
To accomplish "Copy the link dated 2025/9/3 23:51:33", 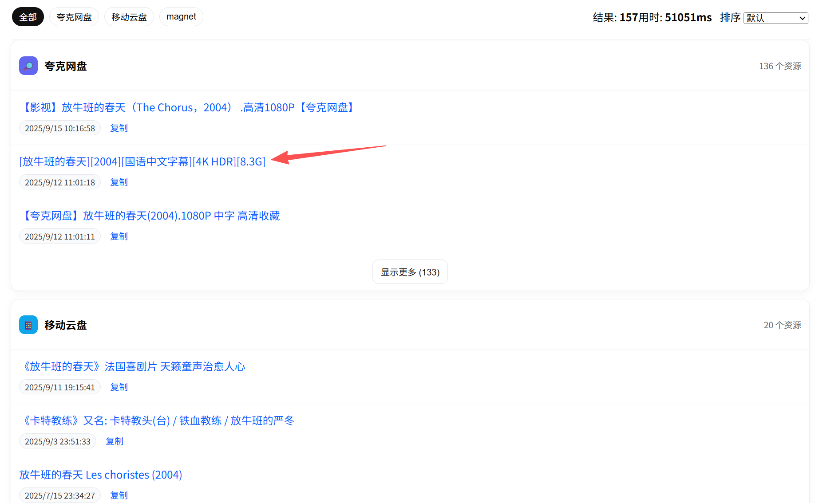I will point(115,441).
